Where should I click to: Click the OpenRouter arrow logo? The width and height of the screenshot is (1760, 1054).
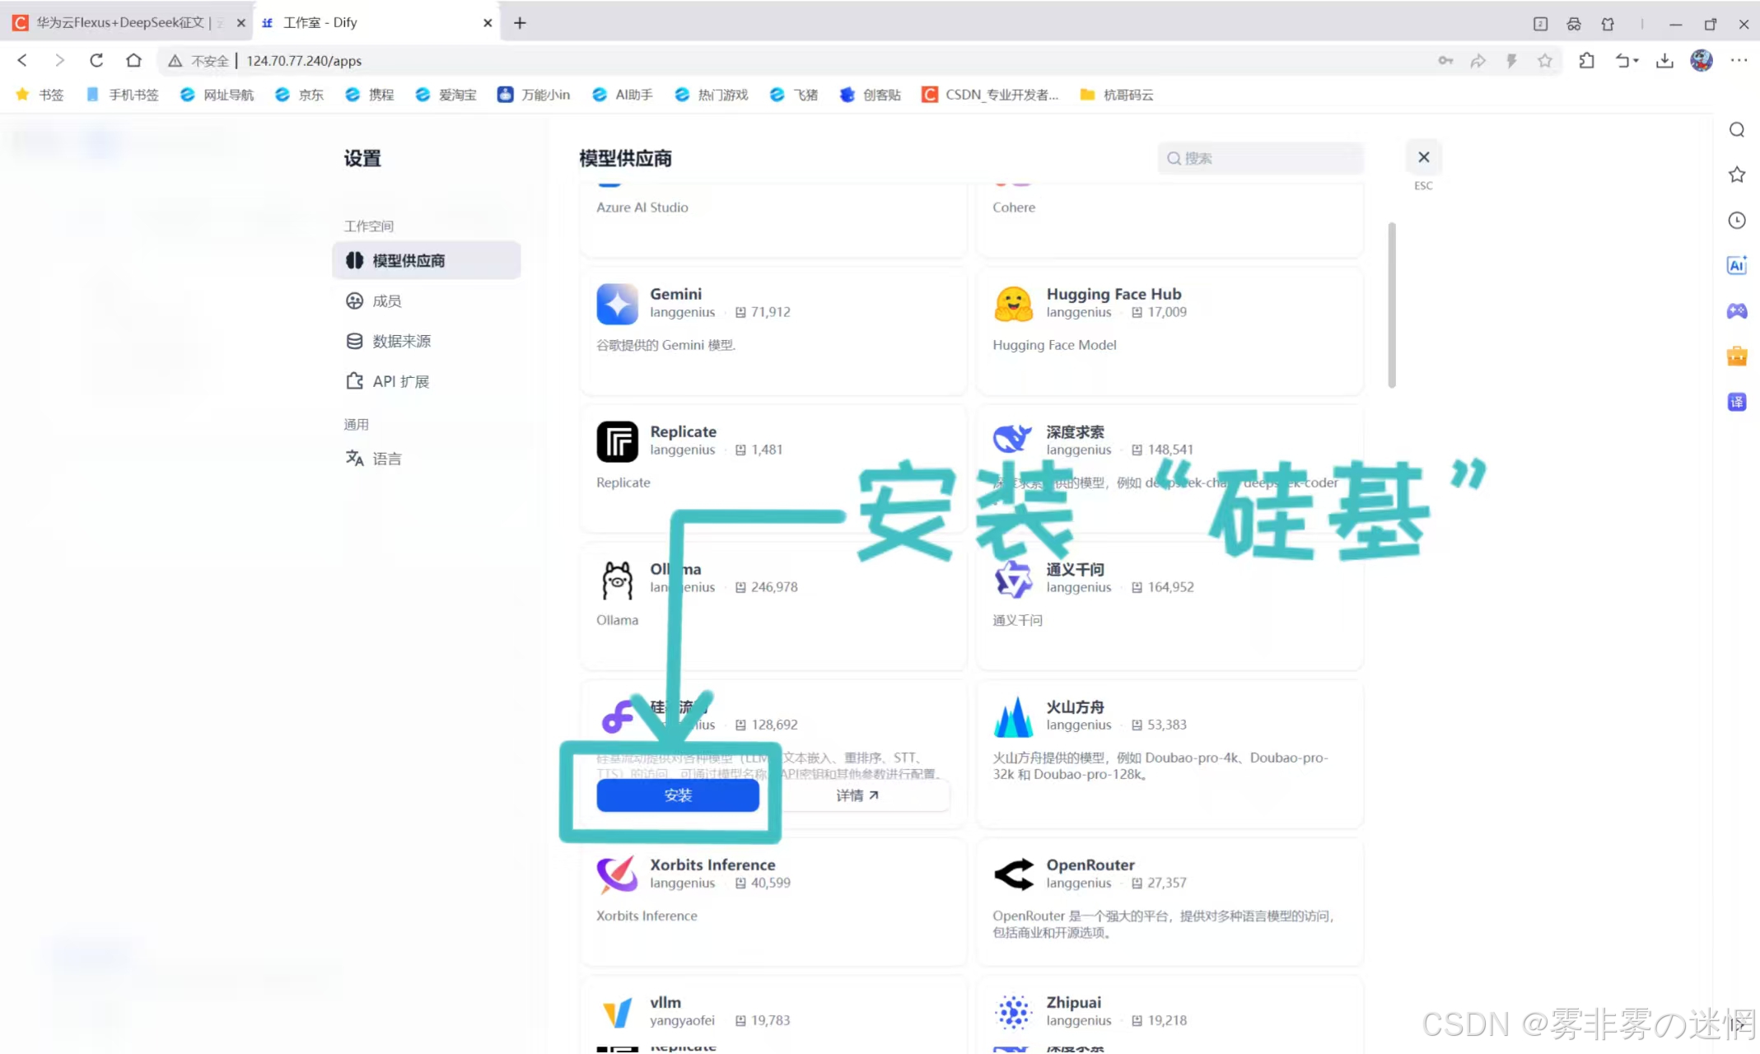point(1013,874)
